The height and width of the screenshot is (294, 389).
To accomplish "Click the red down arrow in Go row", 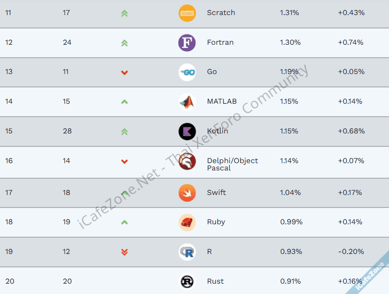I will [x=124, y=72].
